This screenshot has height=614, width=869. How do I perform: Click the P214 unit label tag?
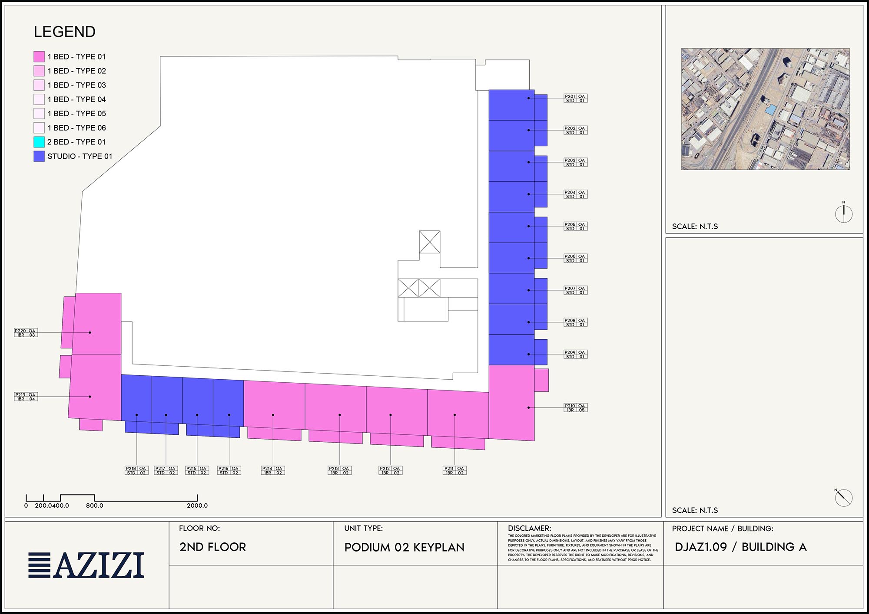273,471
